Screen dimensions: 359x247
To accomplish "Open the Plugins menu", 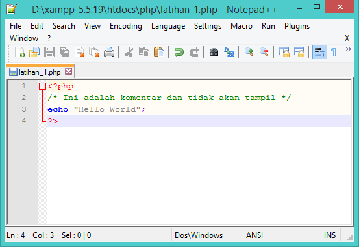I will [x=297, y=26].
